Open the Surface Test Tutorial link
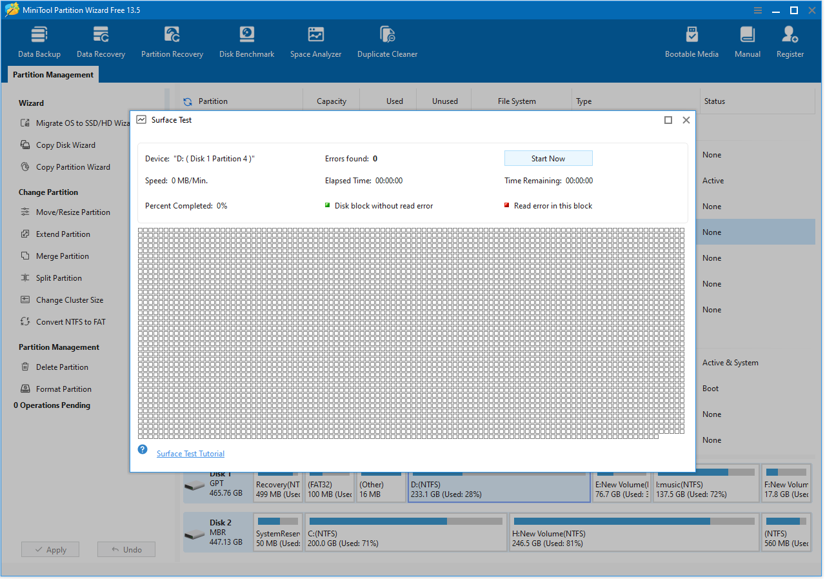Viewport: 825px width, 579px height. 190,453
